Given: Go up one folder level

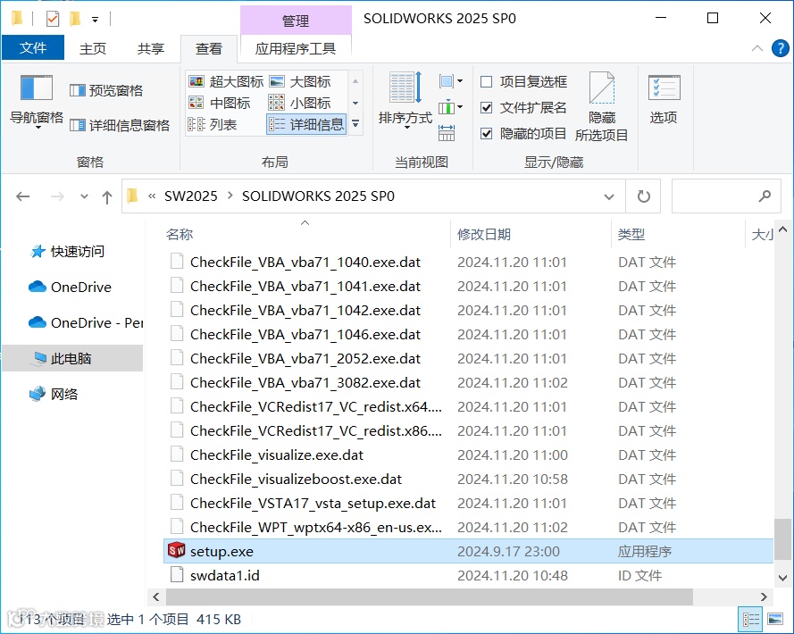Looking at the screenshot, I should point(107,196).
